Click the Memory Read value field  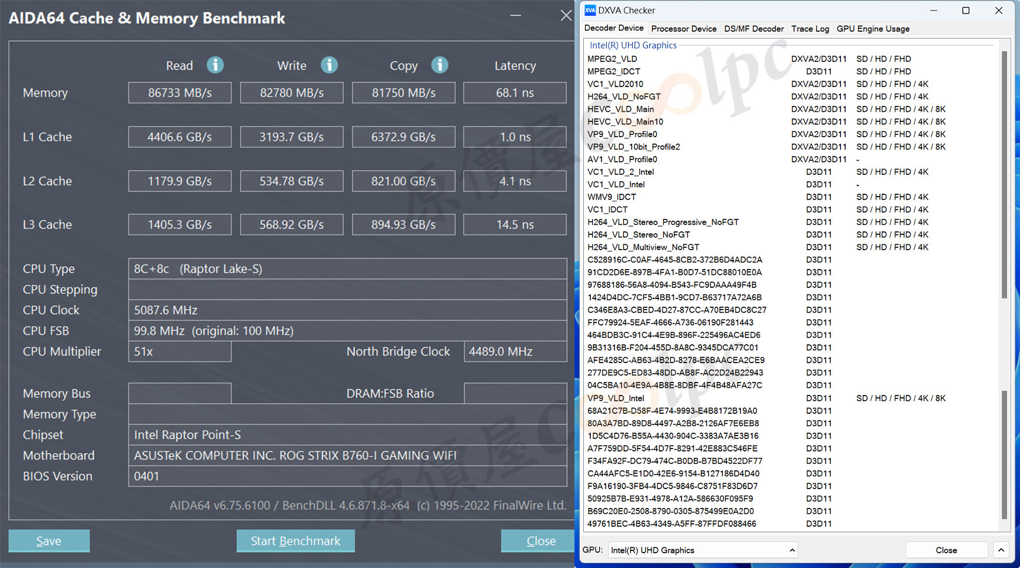(180, 93)
